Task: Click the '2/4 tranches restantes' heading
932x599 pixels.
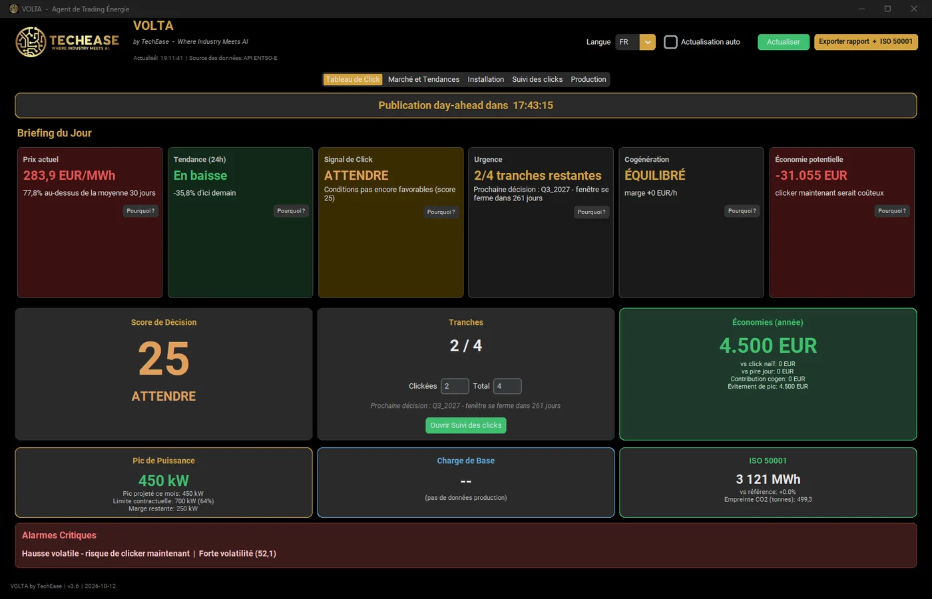Action: pyautogui.click(x=538, y=176)
